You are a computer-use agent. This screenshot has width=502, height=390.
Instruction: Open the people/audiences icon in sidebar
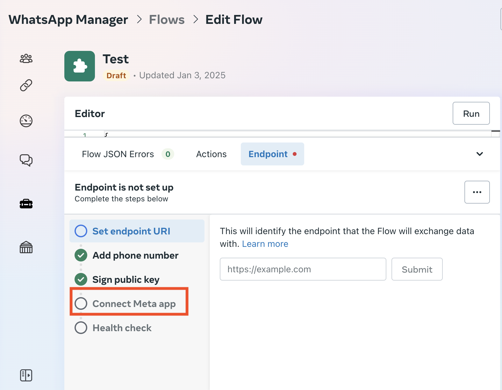coord(26,59)
